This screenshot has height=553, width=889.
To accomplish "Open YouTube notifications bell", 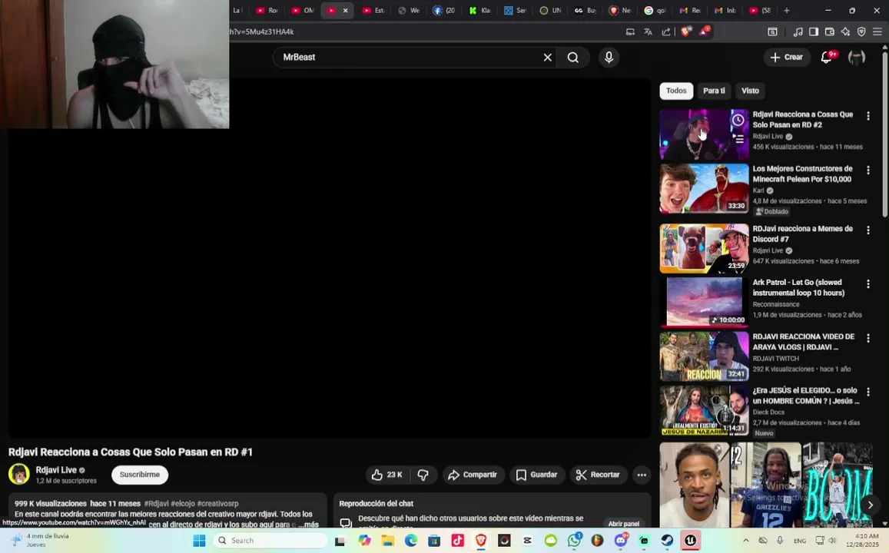I will pyautogui.click(x=828, y=57).
